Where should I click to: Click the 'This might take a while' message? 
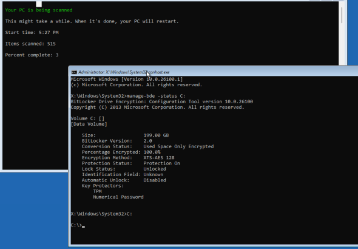92,21
